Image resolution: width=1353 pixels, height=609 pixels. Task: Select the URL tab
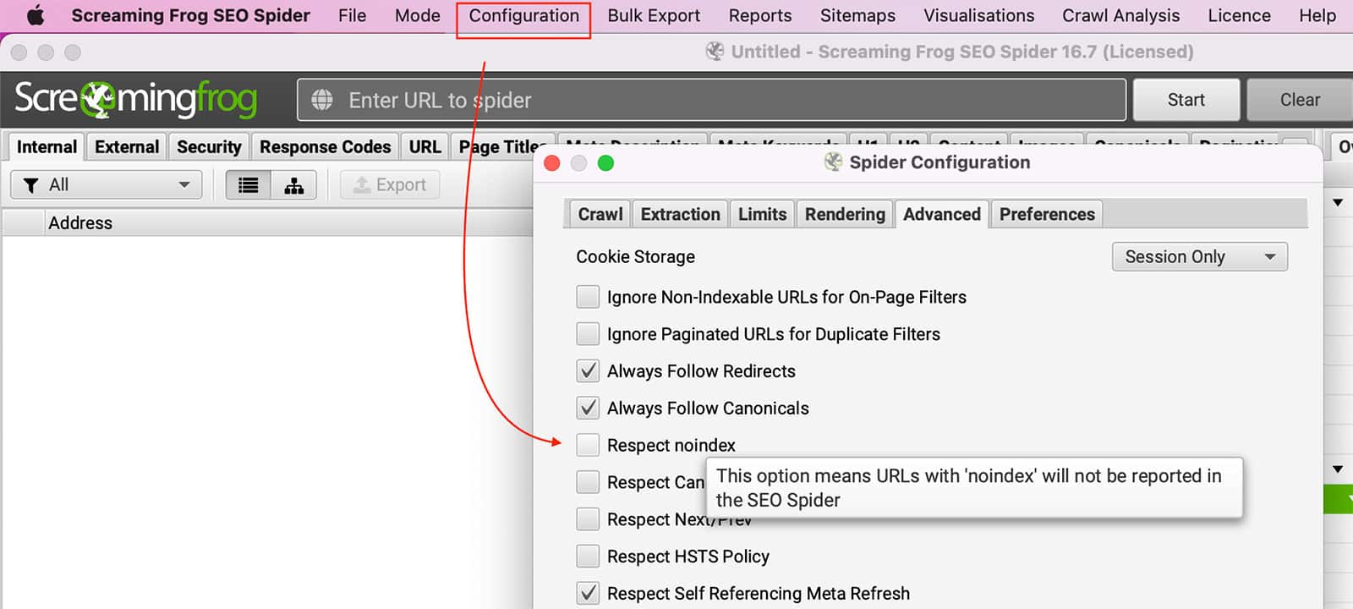click(425, 147)
